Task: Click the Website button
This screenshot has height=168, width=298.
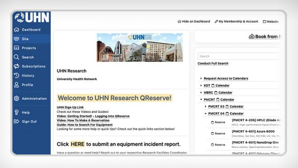Action: click(270, 22)
